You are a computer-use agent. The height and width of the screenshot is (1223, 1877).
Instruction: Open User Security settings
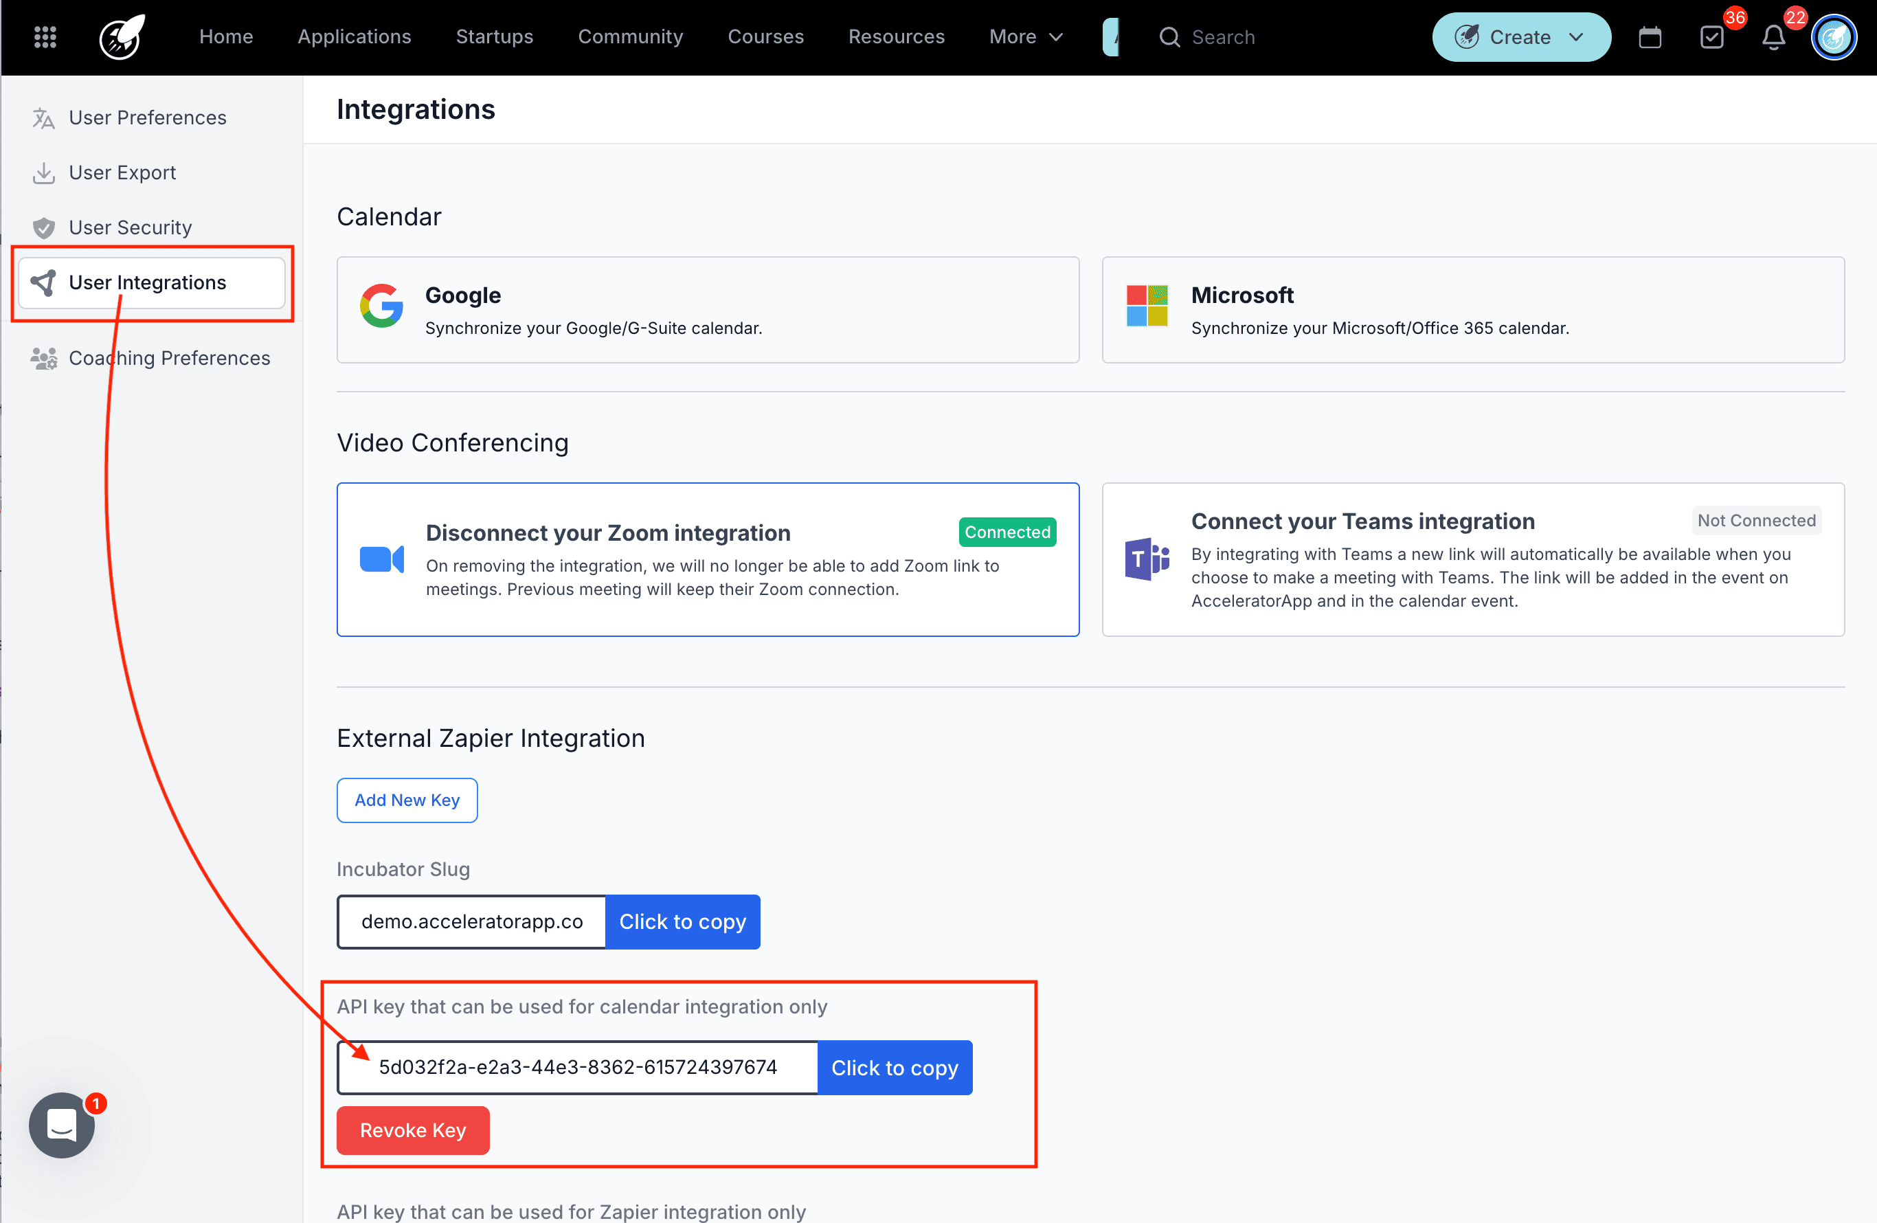click(130, 227)
